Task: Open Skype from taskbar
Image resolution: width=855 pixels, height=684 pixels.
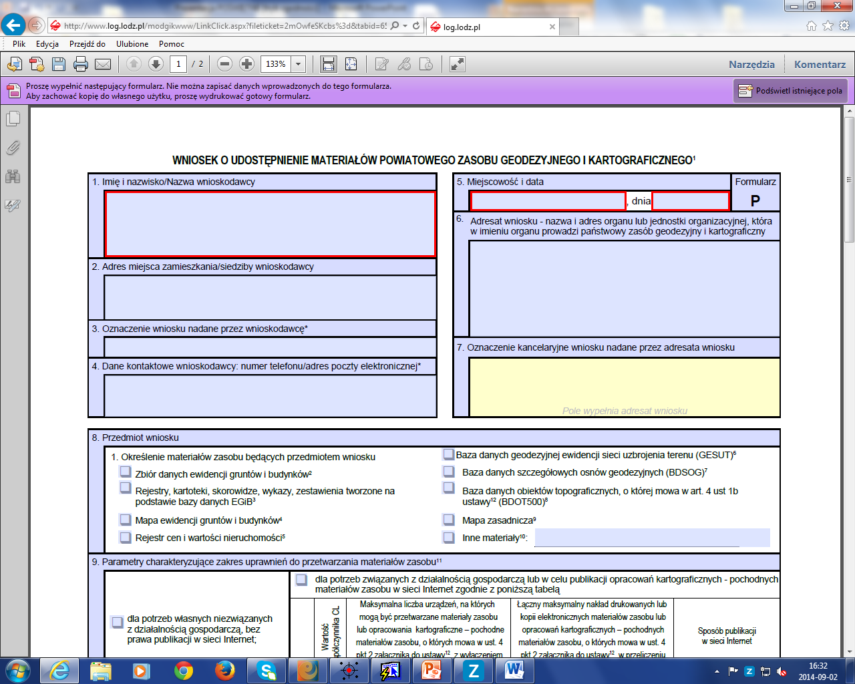Action: [x=267, y=670]
